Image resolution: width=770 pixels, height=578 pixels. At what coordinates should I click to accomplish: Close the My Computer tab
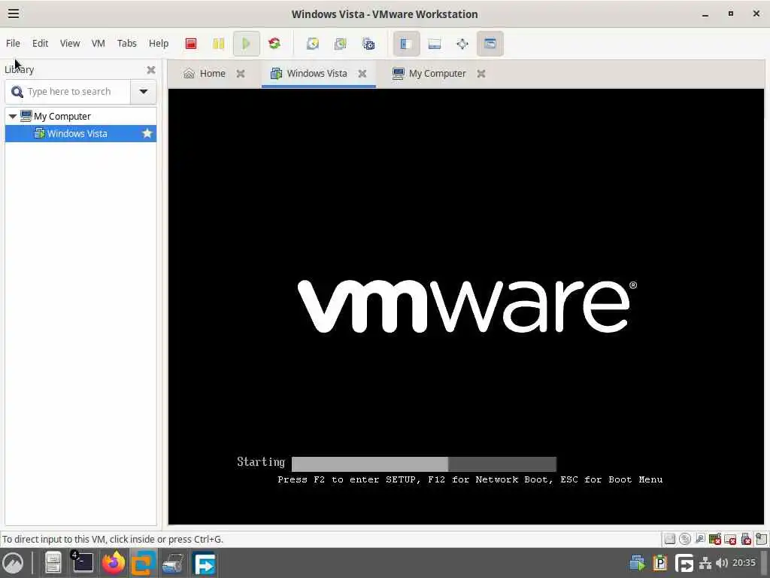[481, 74]
